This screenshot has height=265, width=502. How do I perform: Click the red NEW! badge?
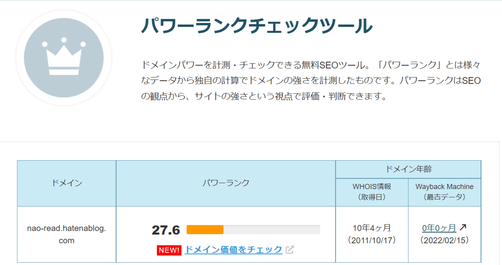[169, 250]
